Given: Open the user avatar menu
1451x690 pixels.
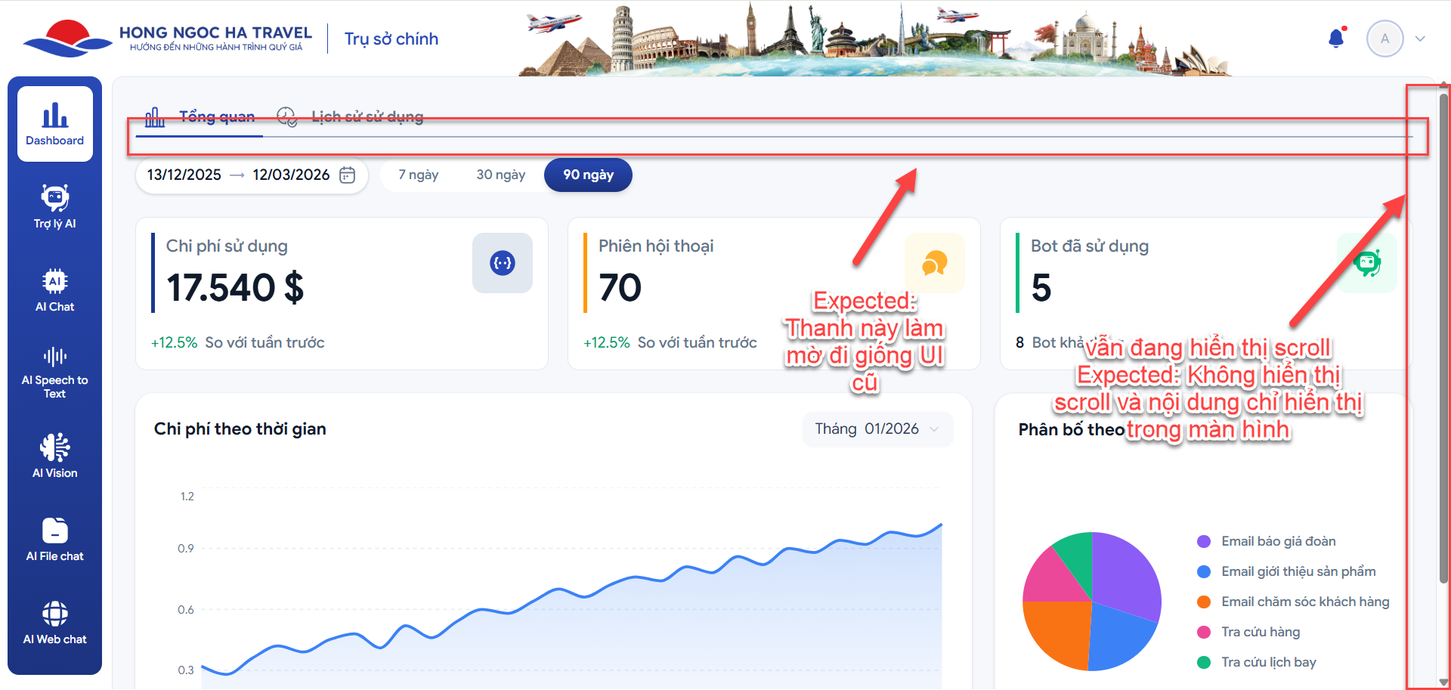Looking at the screenshot, I should [x=1384, y=39].
